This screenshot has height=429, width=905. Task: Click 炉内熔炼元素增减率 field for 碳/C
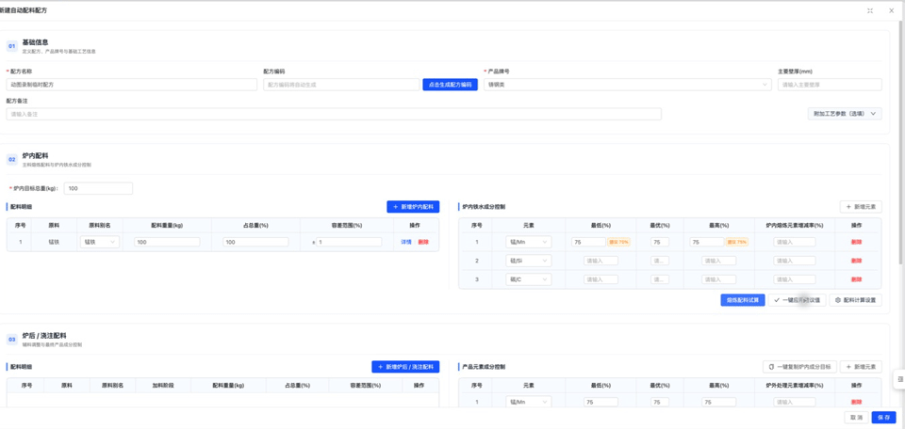(x=795, y=279)
